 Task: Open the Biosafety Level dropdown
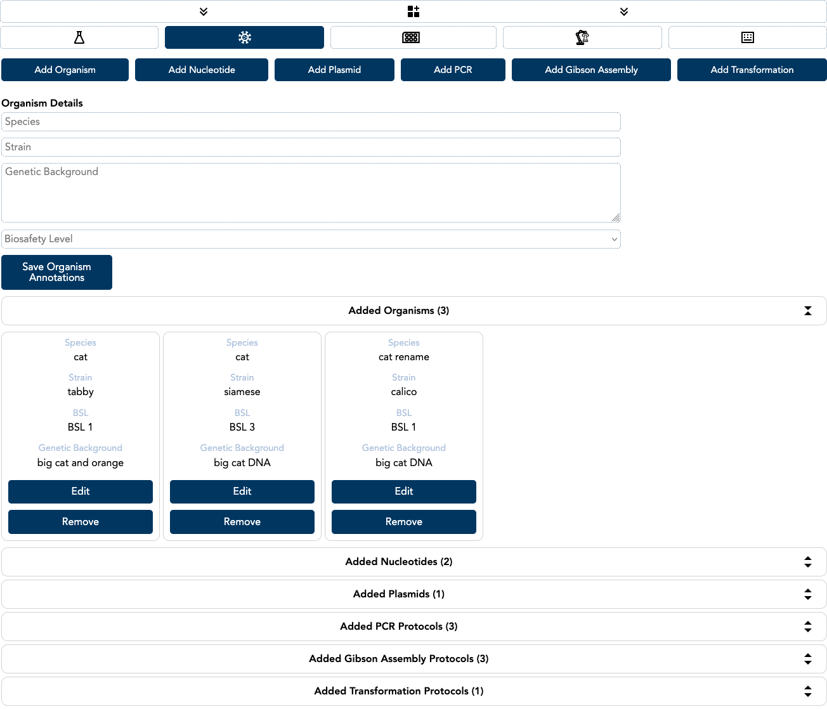click(x=311, y=239)
